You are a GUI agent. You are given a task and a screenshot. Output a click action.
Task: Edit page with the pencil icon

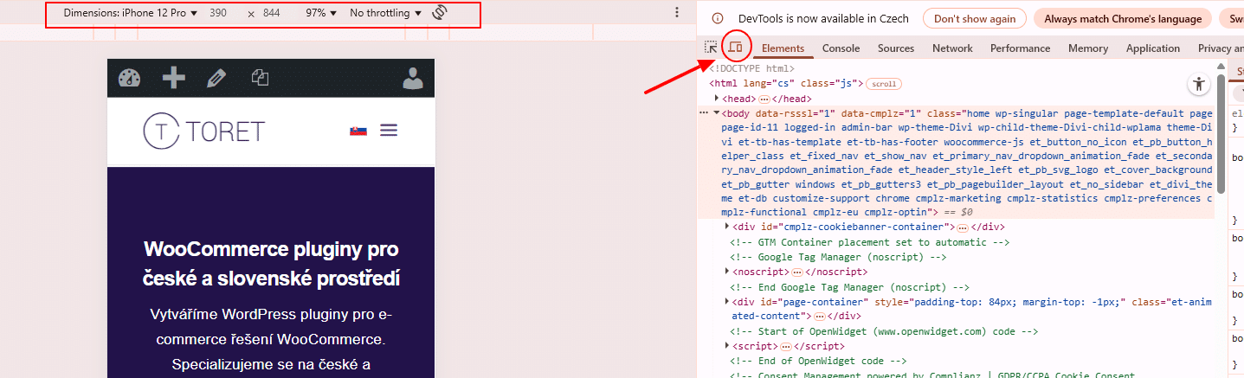coord(216,79)
